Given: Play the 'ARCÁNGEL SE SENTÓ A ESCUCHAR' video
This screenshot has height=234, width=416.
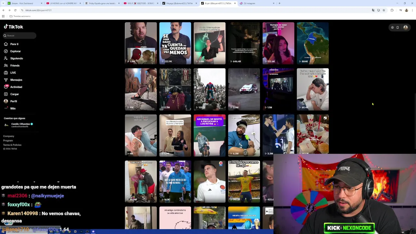Looking at the screenshot, I should 210,136.
